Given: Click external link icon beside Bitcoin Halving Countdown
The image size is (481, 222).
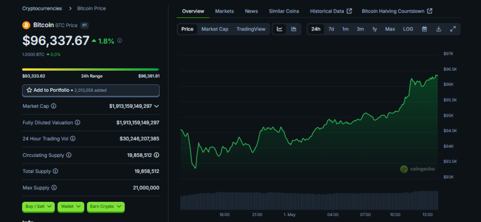Looking at the screenshot, I should point(430,11).
